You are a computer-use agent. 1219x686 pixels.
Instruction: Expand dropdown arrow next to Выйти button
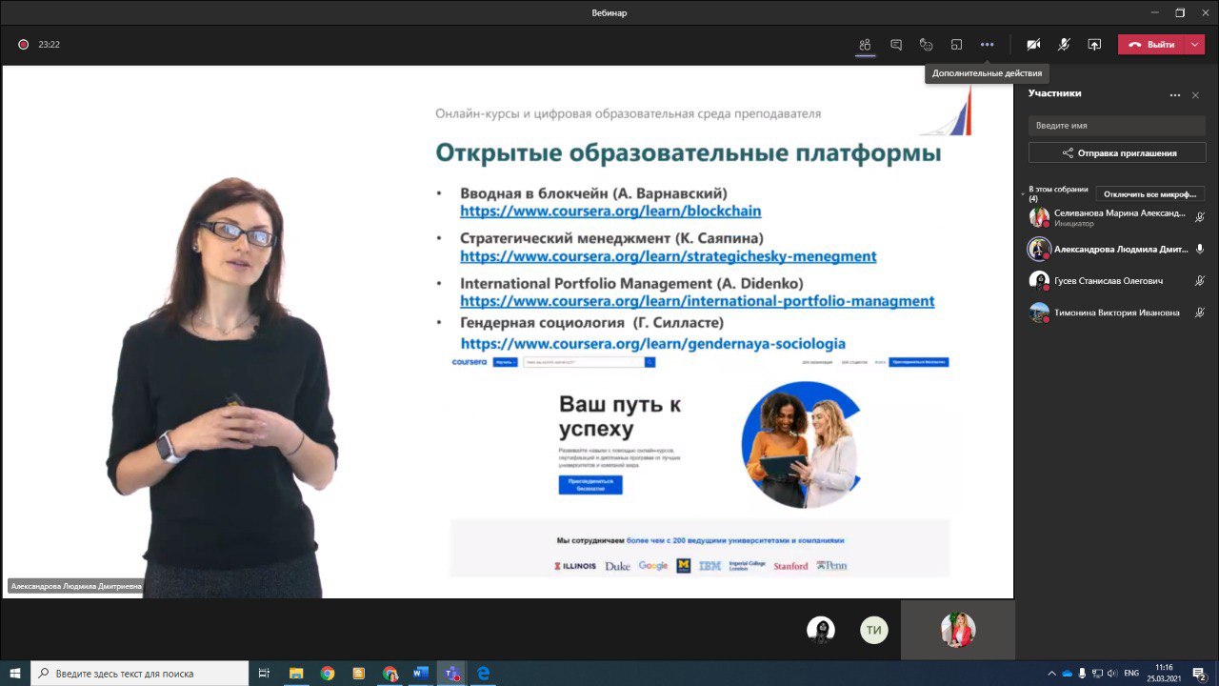tap(1195, 45)
